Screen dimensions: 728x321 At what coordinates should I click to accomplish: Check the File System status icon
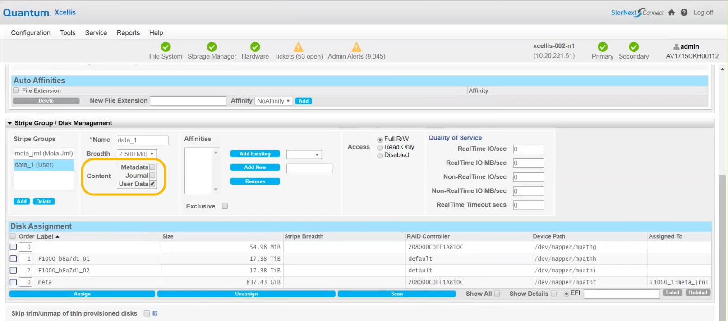coord(166,47)
